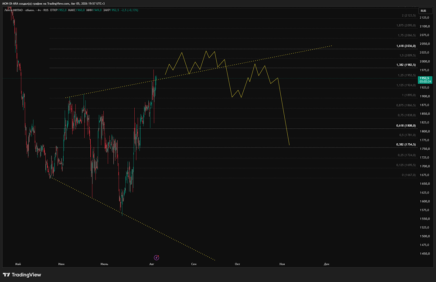Click the 1900,0 price scale label
Image resolution: width=436 pixels, height=282 pixels.
425,96
